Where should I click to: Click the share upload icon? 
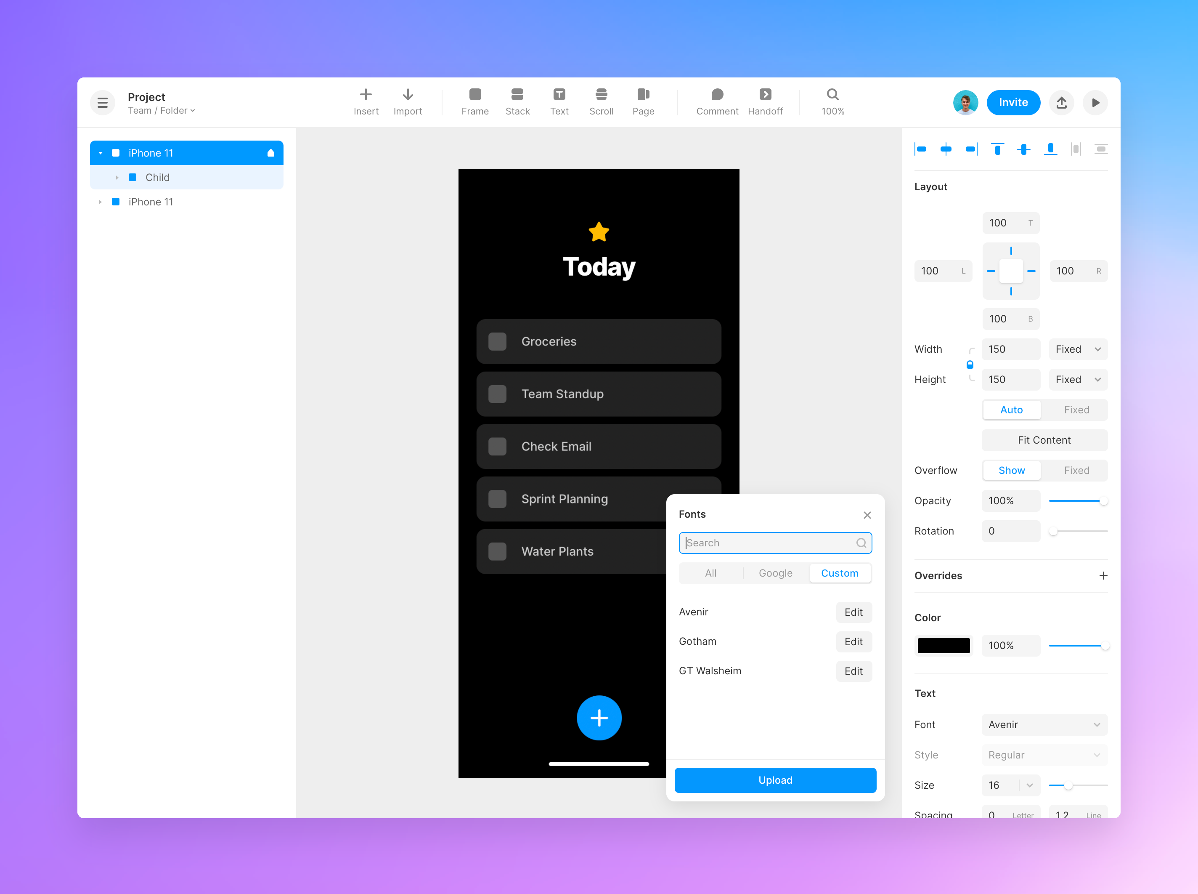tap(1062, 103)
